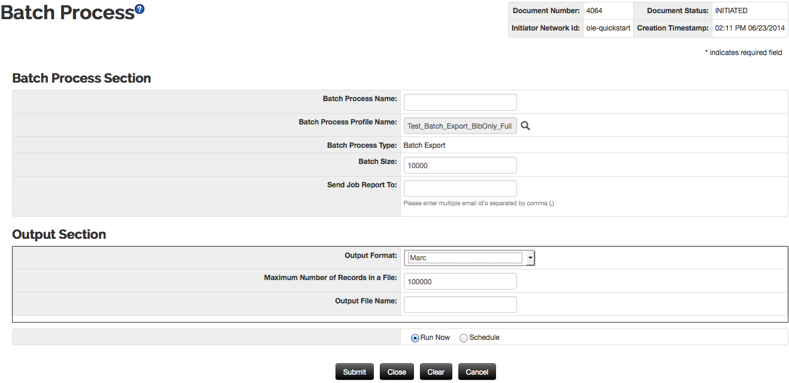Image resolution: width=789 pixels, height=383 pixels.
Task: Focus the Output File Name field
Action: point(460,305)
